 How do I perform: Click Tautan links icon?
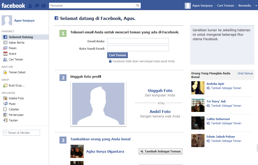5,120
